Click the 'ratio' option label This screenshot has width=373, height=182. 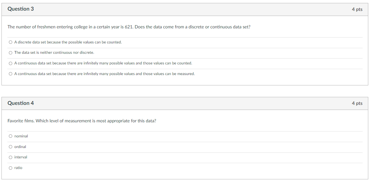tap(18, 168)
